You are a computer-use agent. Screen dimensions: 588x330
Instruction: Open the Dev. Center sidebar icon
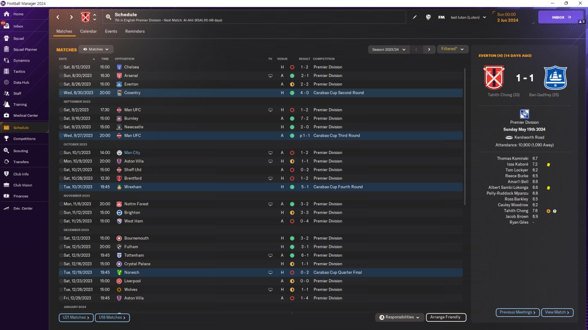6,209
